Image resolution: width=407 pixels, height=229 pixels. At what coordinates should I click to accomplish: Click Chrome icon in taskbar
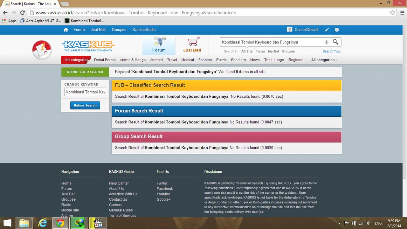[60, 223]
